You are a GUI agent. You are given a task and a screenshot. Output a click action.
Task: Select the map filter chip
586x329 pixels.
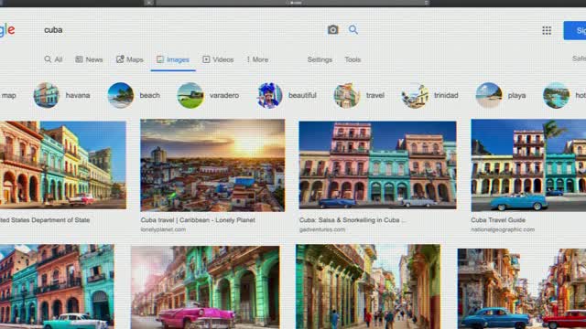8,95
